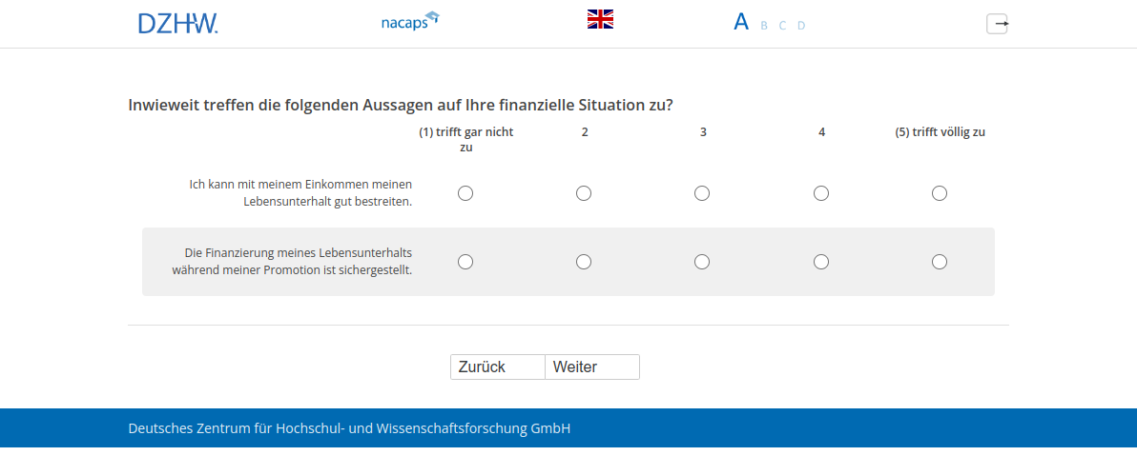Select font size option B
Image resolution: width=1137 pixels, height=456 pixels.
click(764, 26)
